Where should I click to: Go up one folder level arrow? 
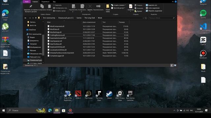click(x=36, y=18)
